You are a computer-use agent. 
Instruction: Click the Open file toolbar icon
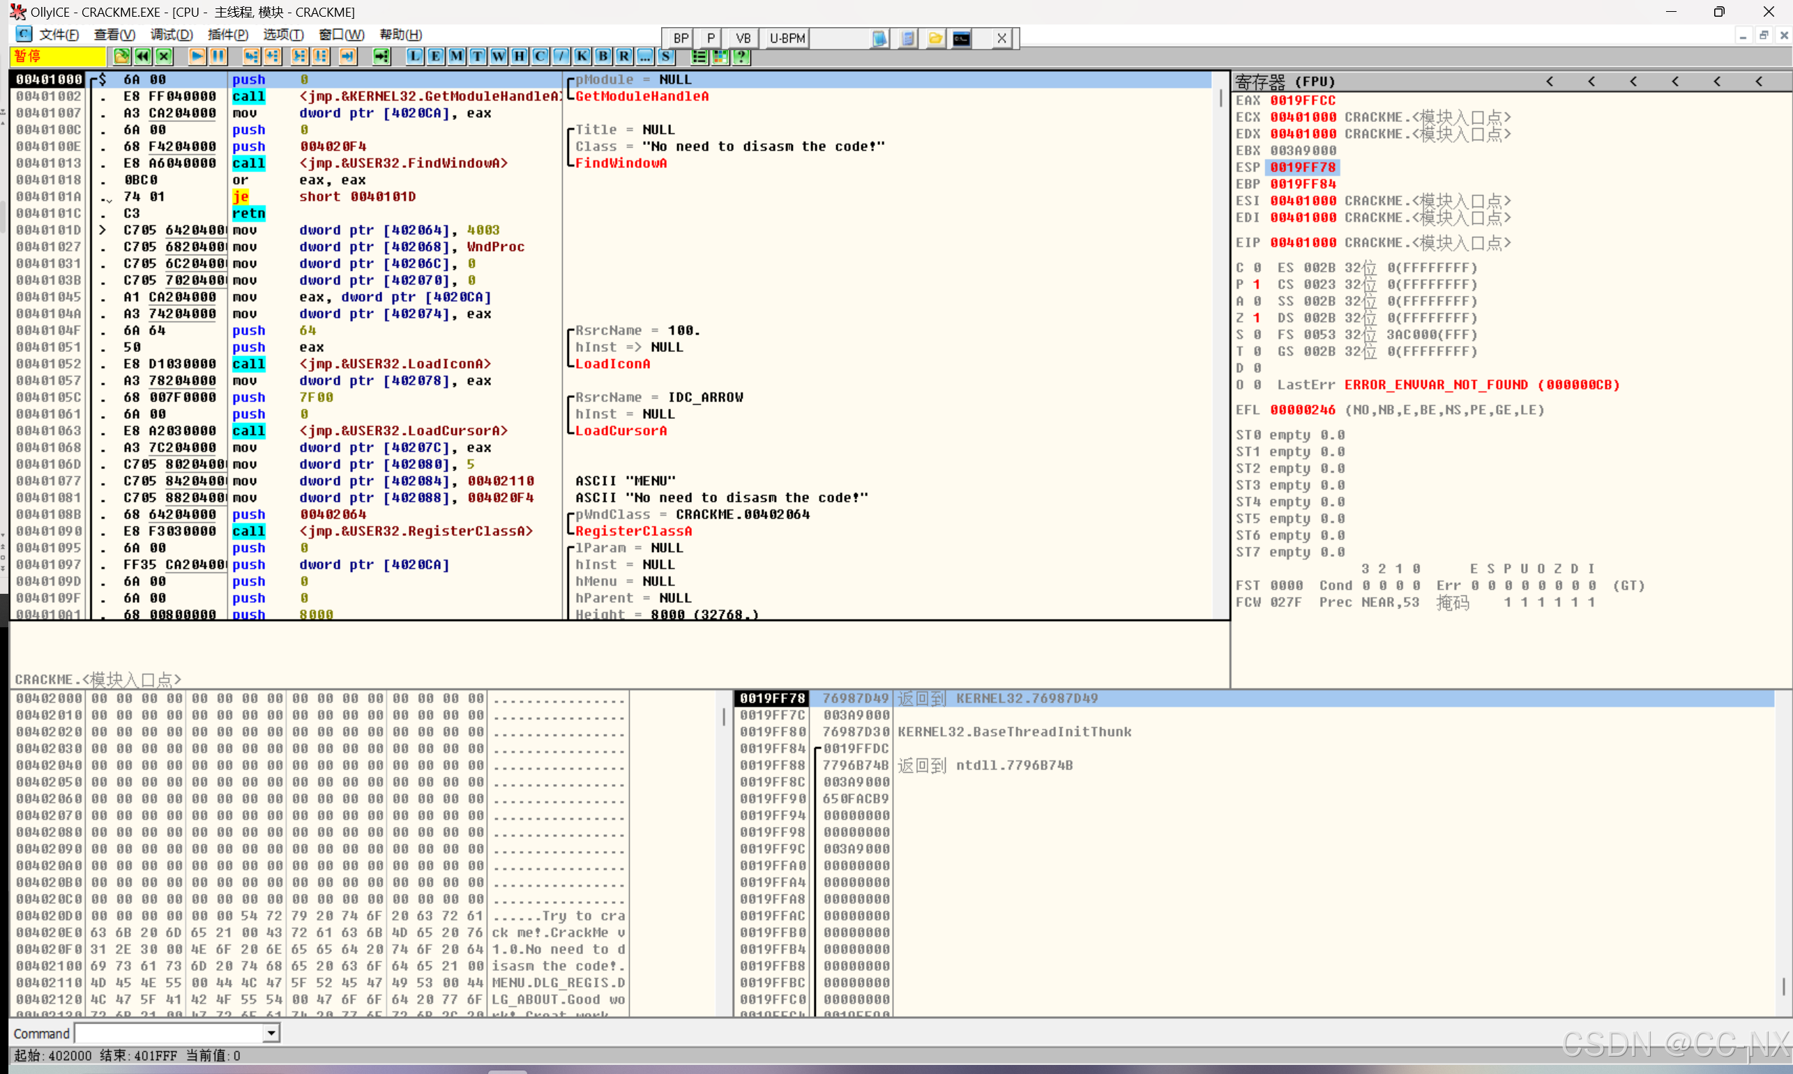pyautogui.click(x=121, y=56)
